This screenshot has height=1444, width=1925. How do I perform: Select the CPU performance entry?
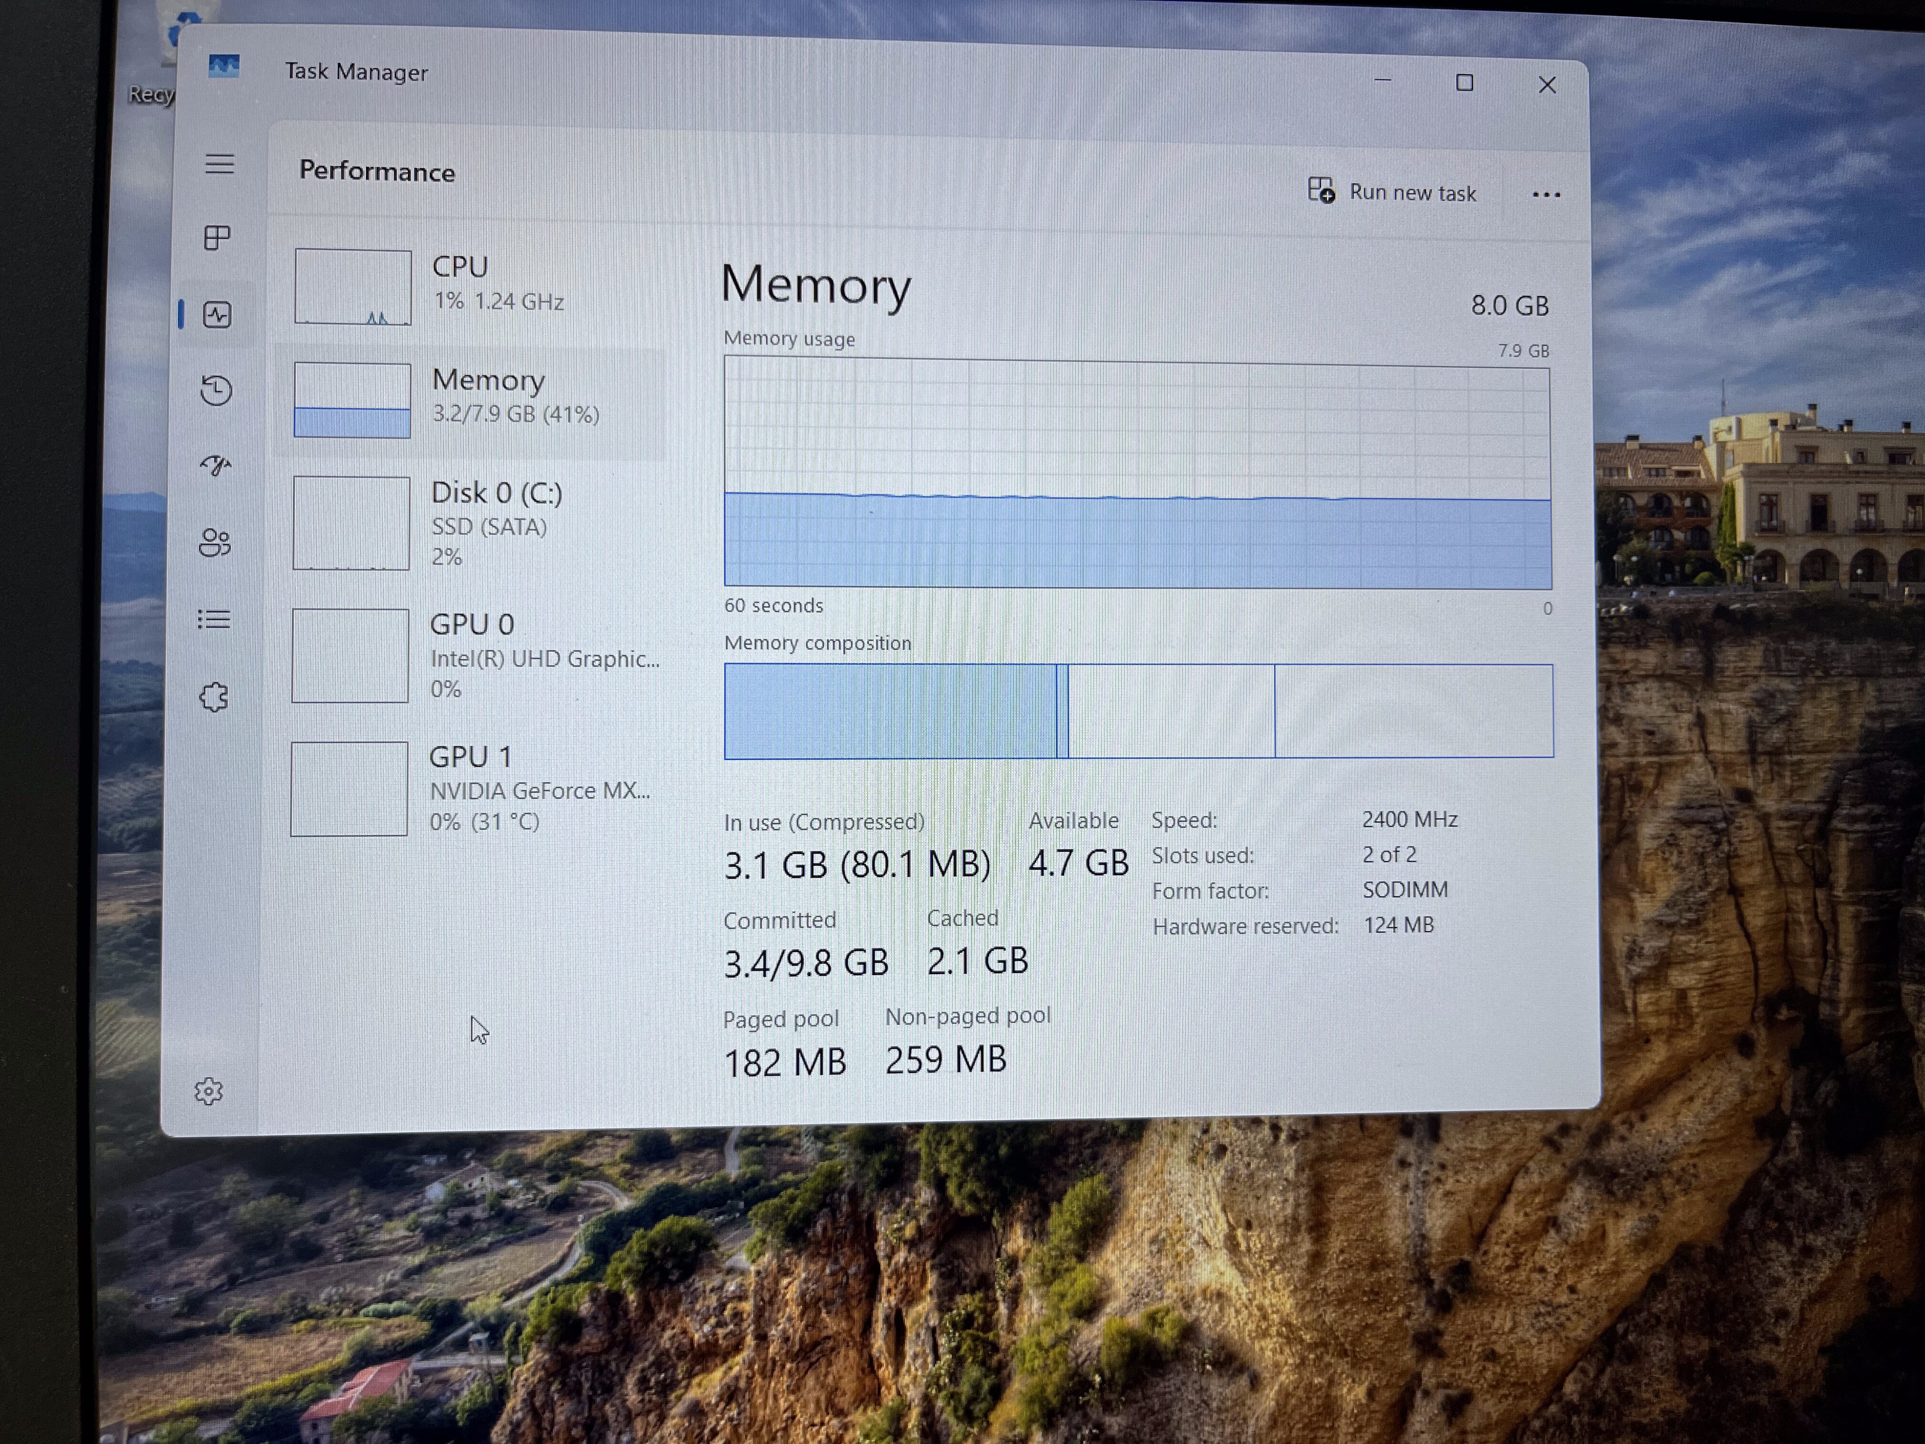coord(470,287)
